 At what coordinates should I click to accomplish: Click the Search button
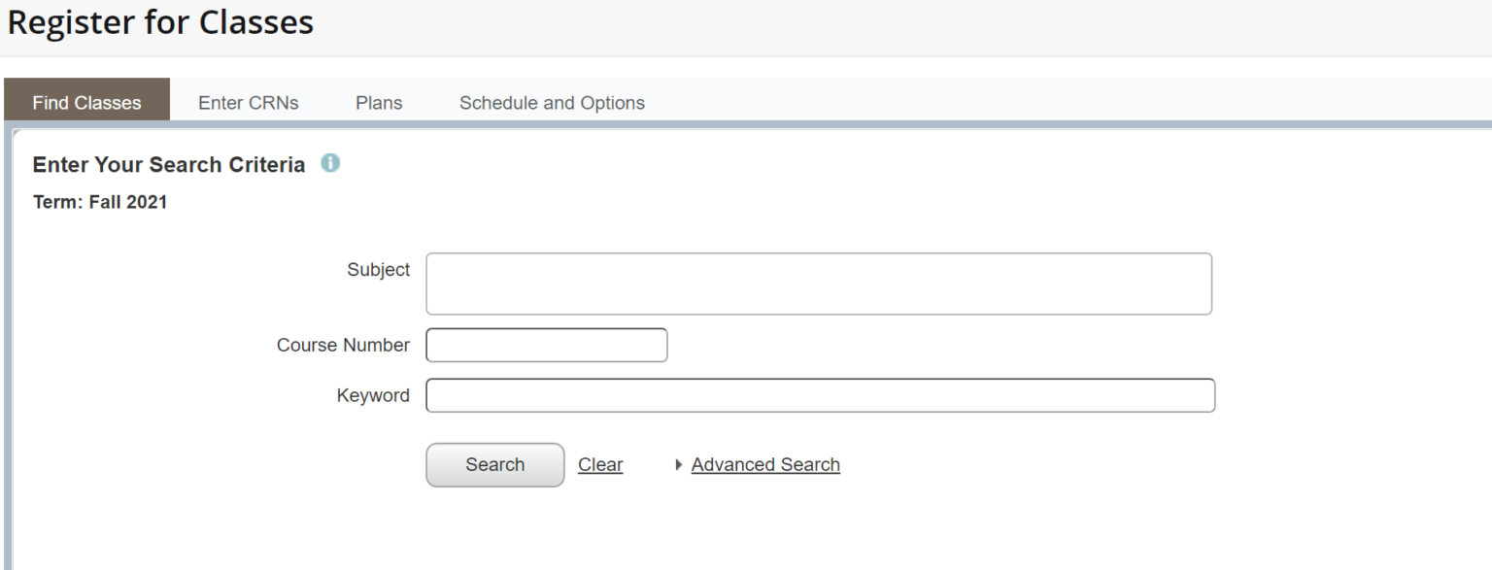coord(495,465)
